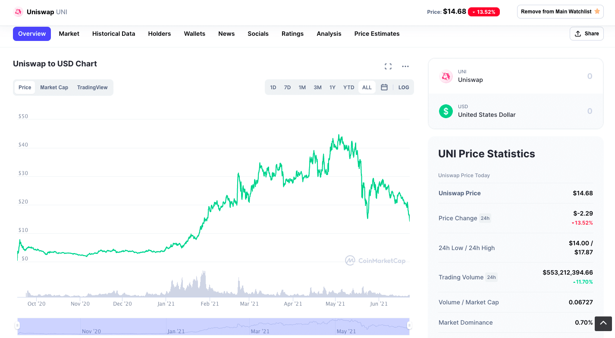This screenshot has width=615, height=338.
Task: Select the 7D time range
Action: (x=287, y=88)
